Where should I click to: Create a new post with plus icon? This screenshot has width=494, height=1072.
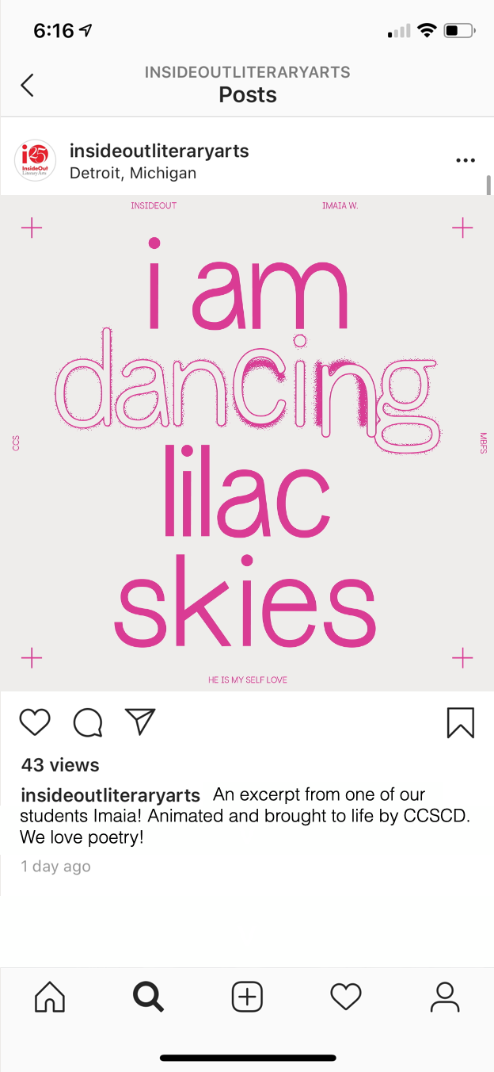[x=247, y=996]
